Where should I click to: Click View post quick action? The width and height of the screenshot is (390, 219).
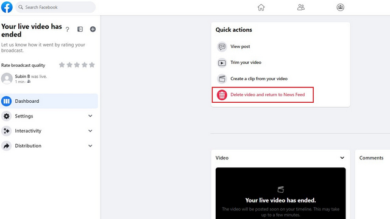click(280, 47)
